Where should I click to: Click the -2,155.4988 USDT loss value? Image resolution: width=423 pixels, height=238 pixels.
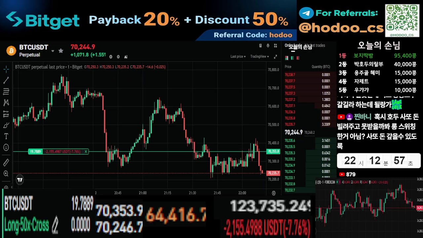[x=267, y=228]
